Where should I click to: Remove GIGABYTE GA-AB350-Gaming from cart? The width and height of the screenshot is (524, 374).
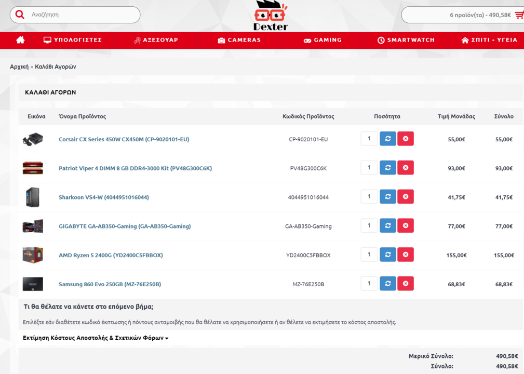(x=406, y=225)
